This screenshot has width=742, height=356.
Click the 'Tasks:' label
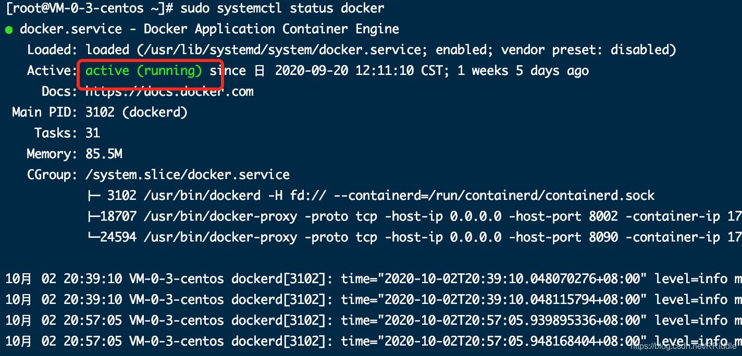click(56, 133)
